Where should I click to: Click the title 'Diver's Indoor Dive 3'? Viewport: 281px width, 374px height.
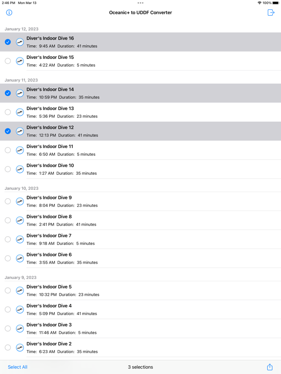pos(49,325)
